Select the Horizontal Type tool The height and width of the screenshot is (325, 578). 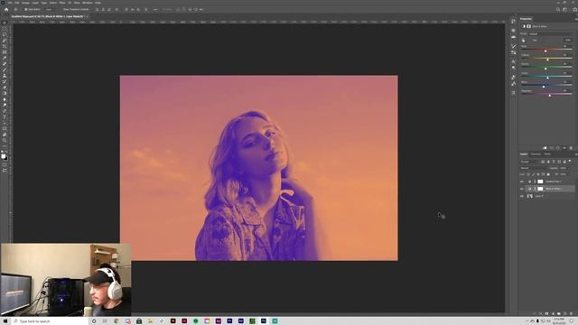coord(5,116)
